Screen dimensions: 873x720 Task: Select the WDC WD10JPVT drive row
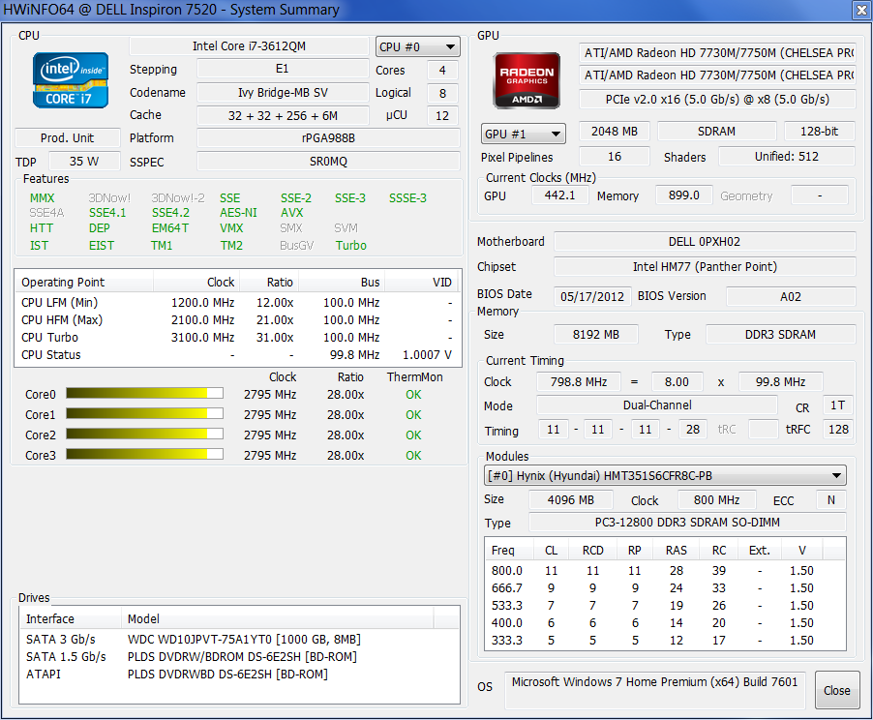coord(244,639)
